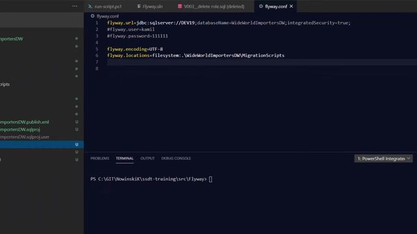Screen dimensions: 417x234
Task: Select the highlighted file row in explorer
Action: [42, 144]
